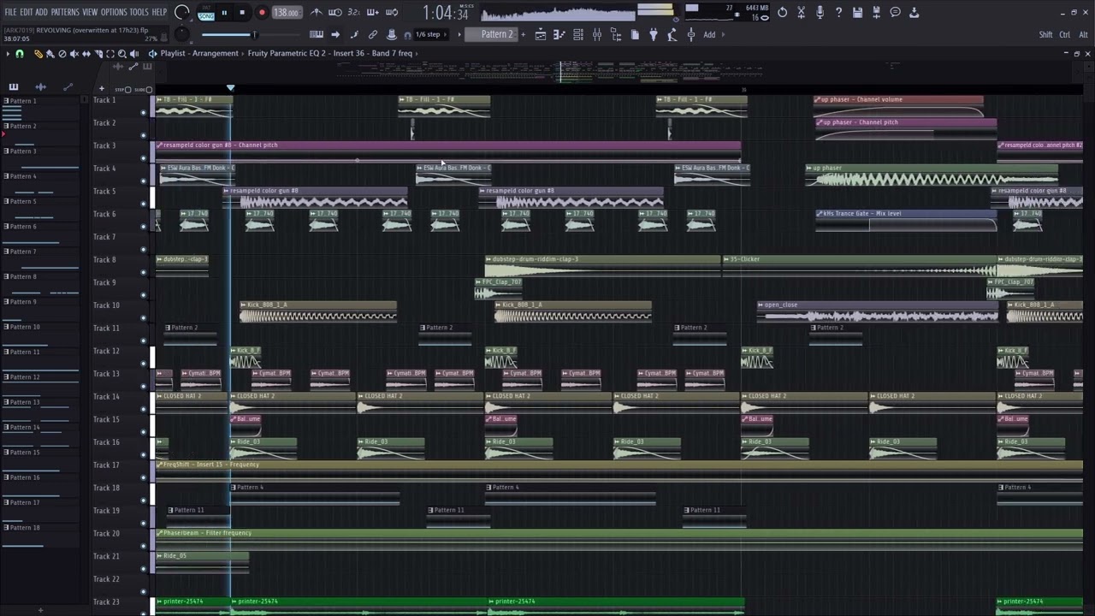Open the EDIT menu

click(x=27, y=12)
